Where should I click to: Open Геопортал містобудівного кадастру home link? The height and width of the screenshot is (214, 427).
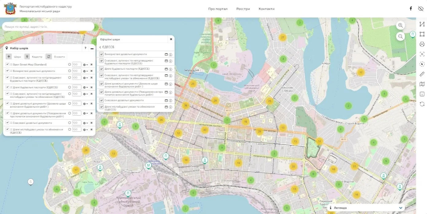point(45,9)
